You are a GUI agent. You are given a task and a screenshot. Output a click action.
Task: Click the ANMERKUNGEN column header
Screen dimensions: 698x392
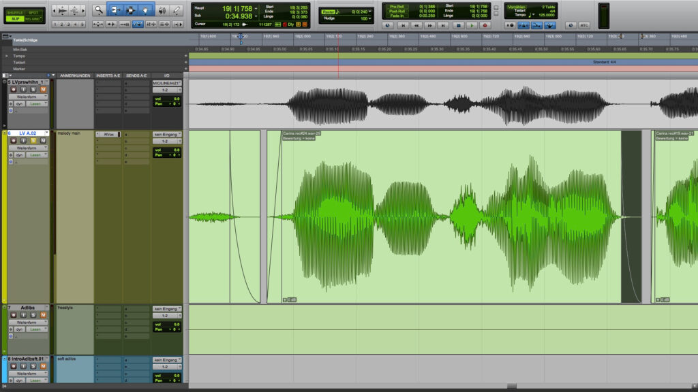tap(75, 76)
